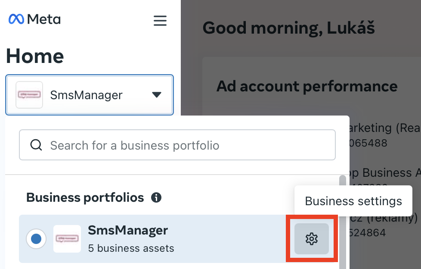
Task: Click the Business portfolios info icon
Action: click(156, 198)
